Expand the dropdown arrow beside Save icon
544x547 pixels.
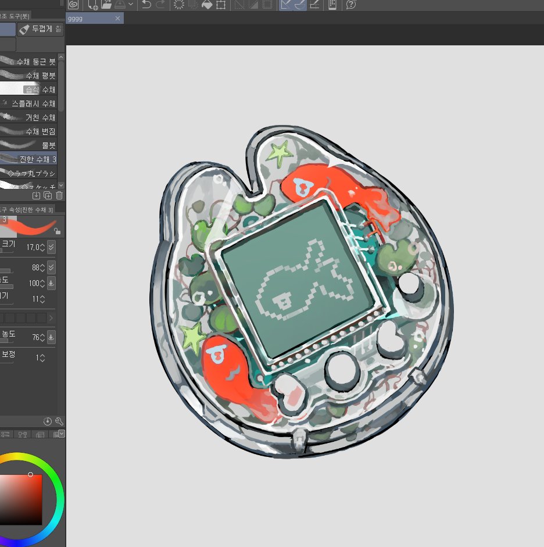point(131,5)
